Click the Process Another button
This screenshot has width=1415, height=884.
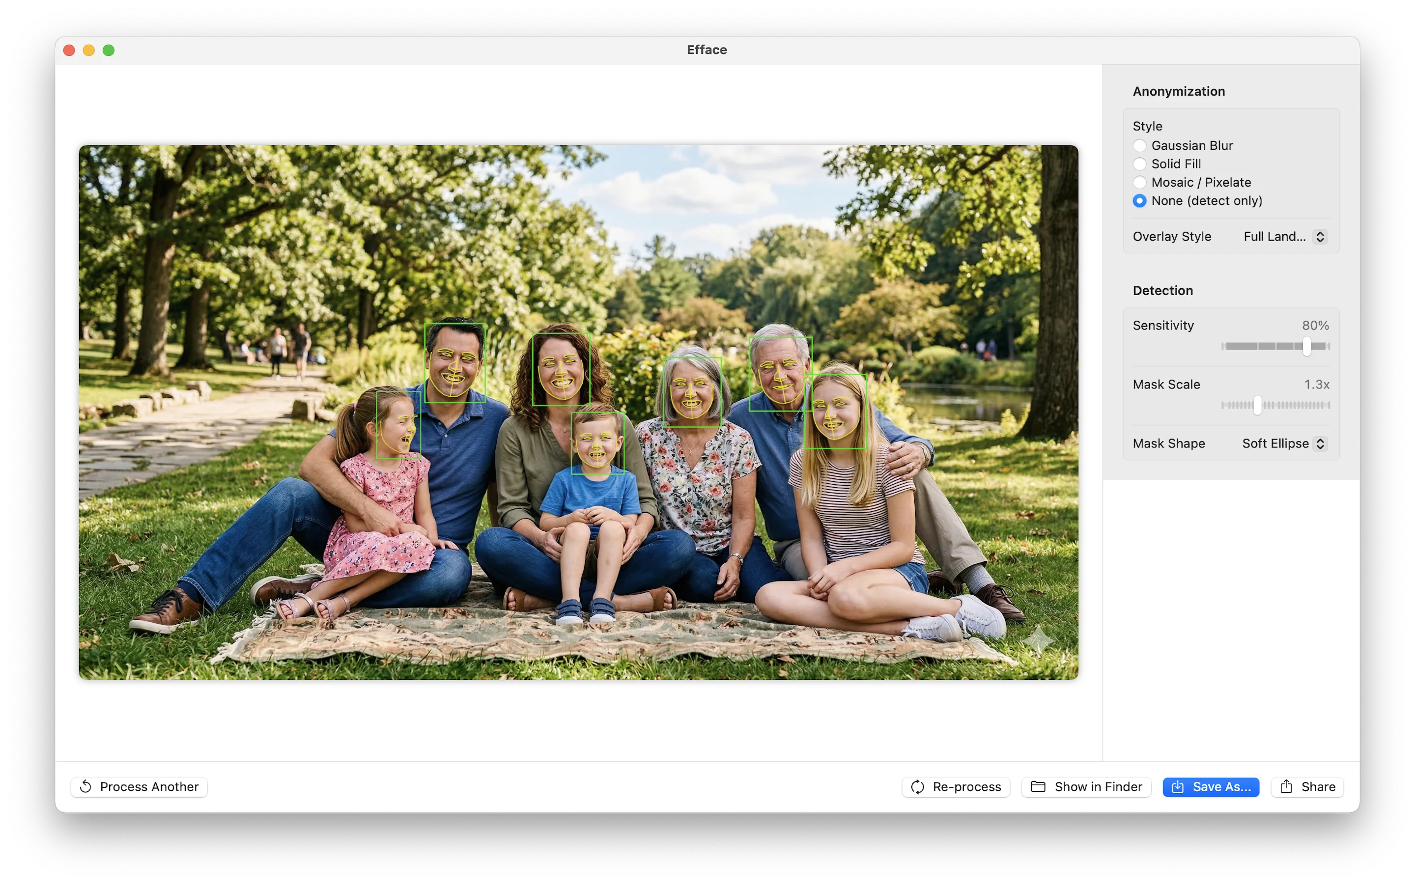139,786
